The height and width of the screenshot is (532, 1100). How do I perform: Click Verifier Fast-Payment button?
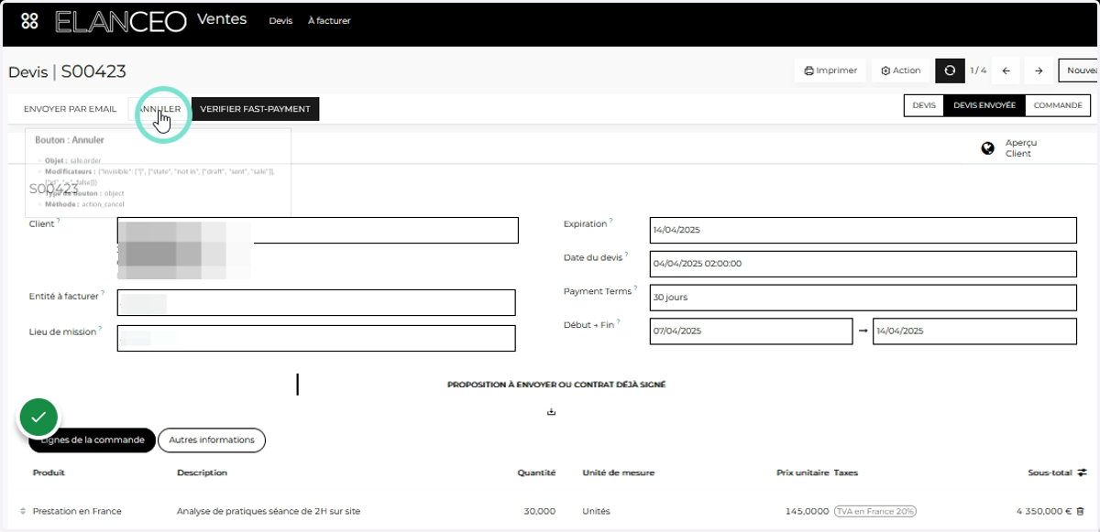tap(255, 109)
